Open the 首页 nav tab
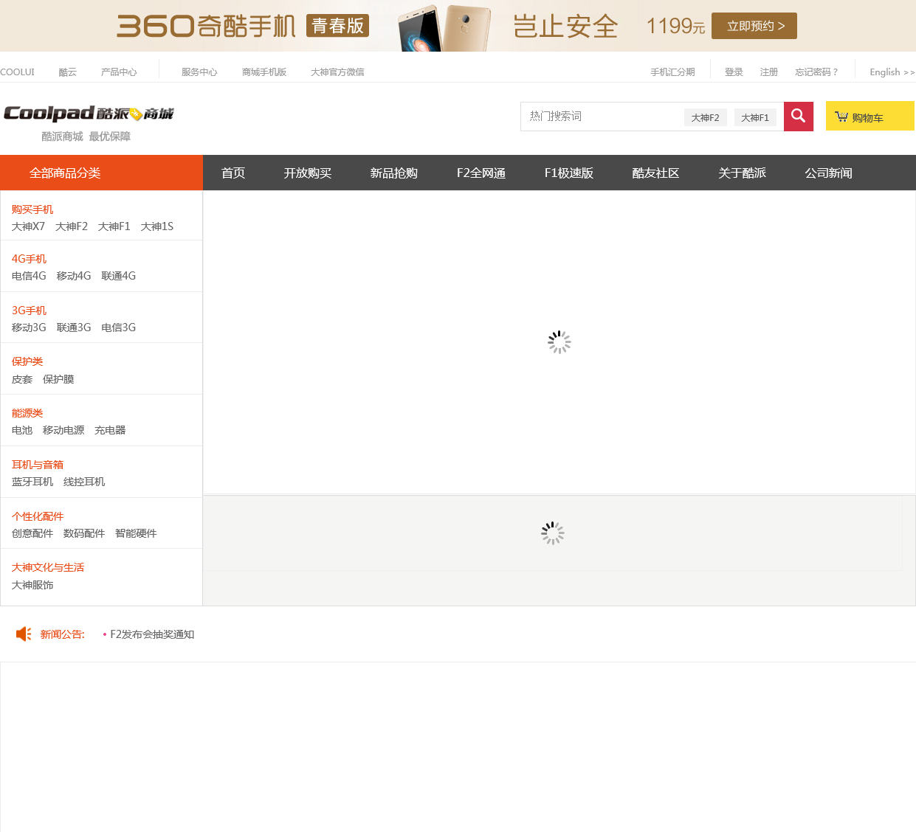Image resolution: width=916 pixels, height=832 pixels. coord(233,173)
